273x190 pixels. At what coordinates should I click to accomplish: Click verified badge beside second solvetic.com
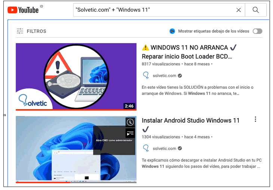click(x=180, y=148)
